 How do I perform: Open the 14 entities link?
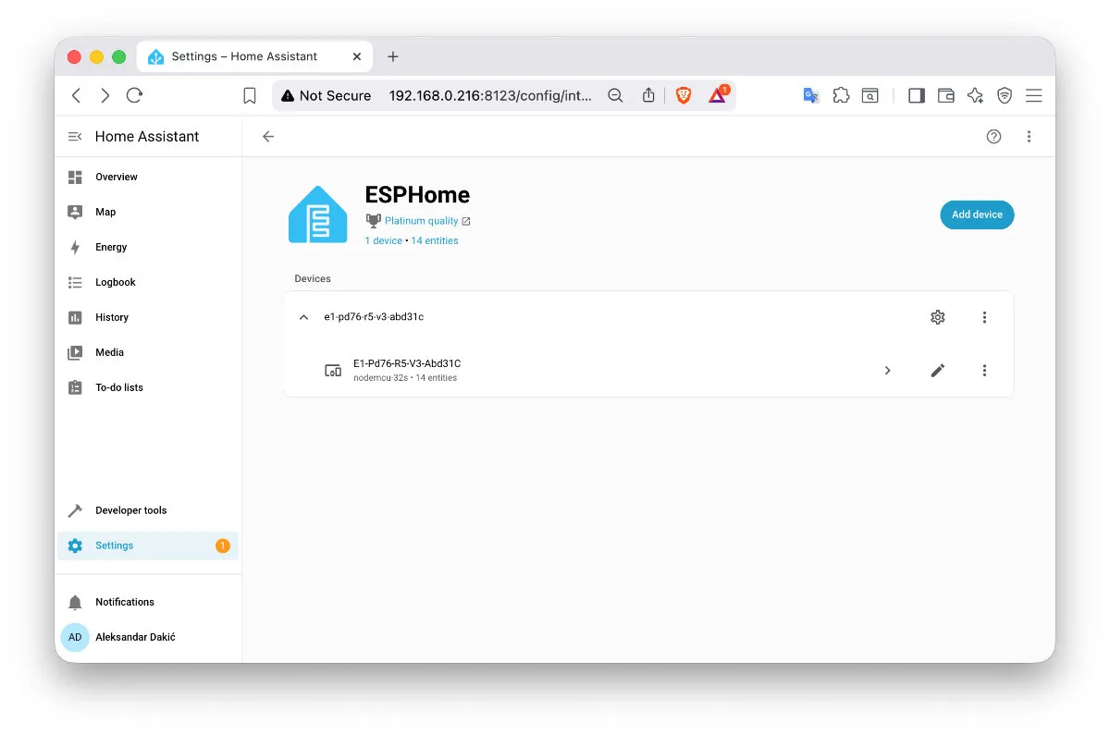[435, 240]
